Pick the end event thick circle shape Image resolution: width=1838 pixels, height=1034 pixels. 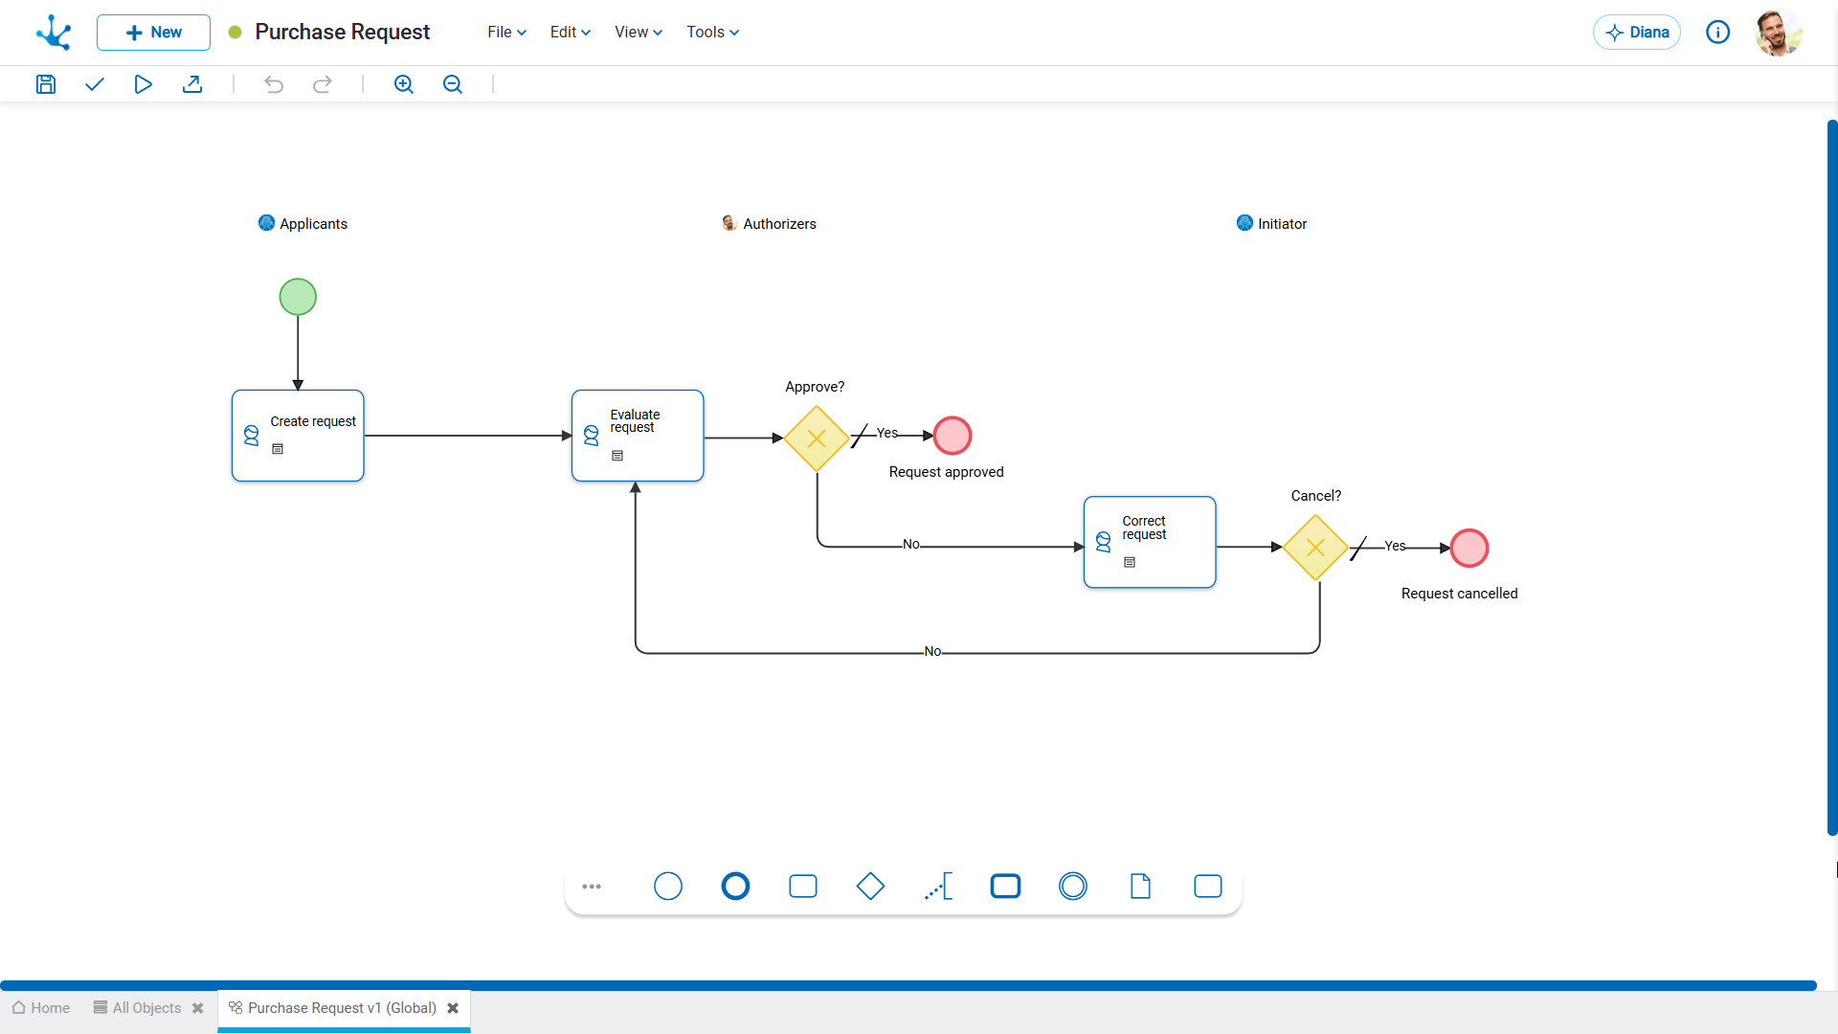(x=735, y=887)
